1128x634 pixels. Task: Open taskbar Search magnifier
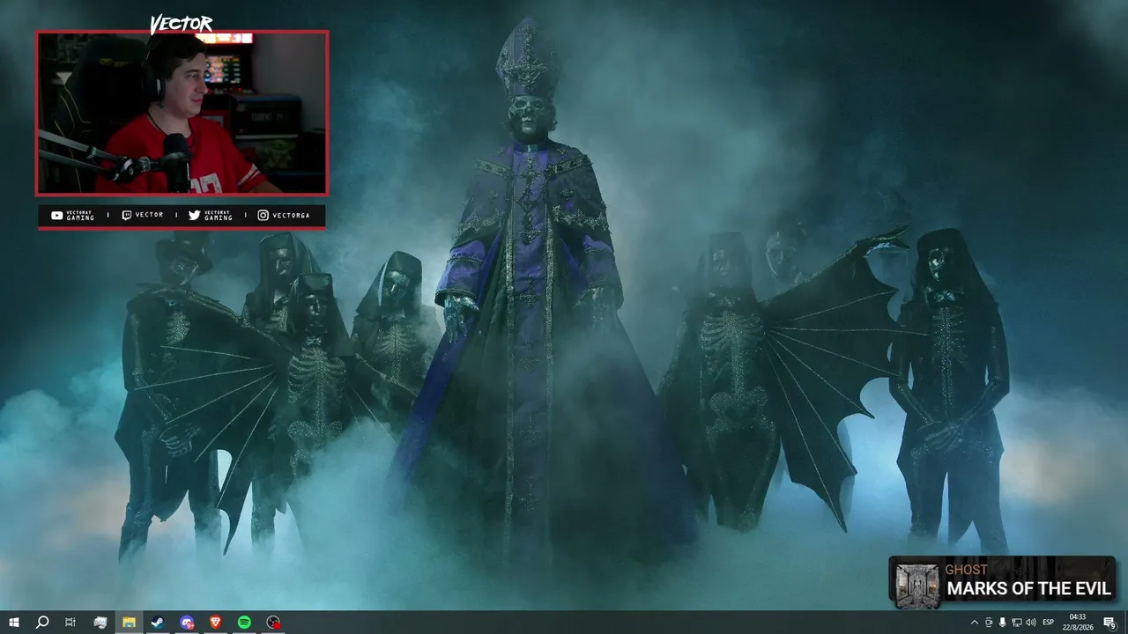(41, 623)
